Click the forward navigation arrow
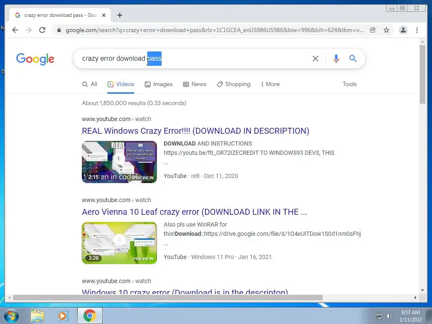Viewport: 432px width, 324px height. (29, 30)
